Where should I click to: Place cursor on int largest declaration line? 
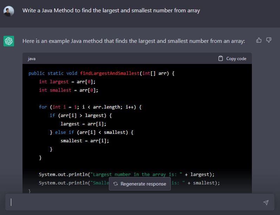click(x=67, y=82)
